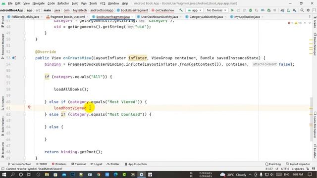Screen dimensions: 317x178
Task: Sync Project with Gradle Files icon
Action: (x=282, y=10)
